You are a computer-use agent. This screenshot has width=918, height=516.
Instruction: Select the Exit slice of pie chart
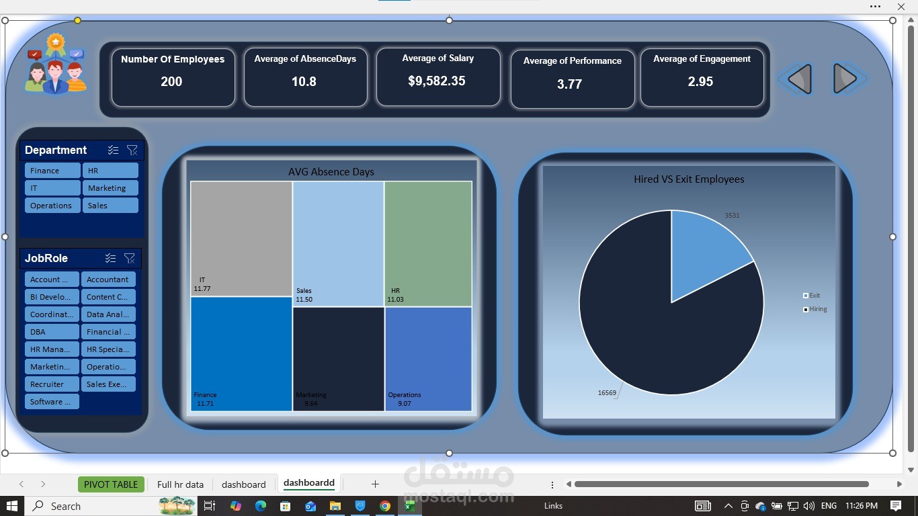706,252
